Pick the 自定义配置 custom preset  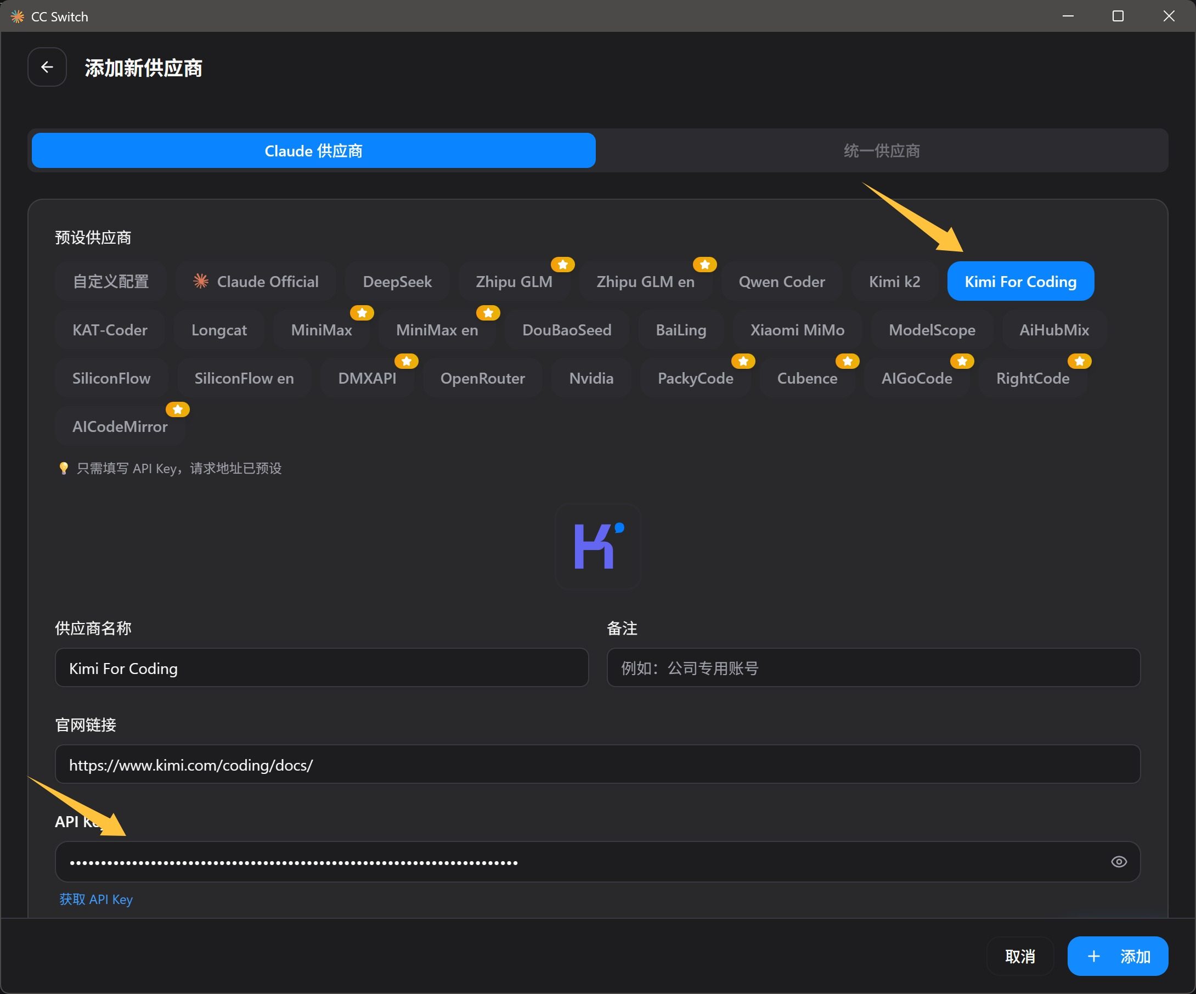tap(110, 282)
